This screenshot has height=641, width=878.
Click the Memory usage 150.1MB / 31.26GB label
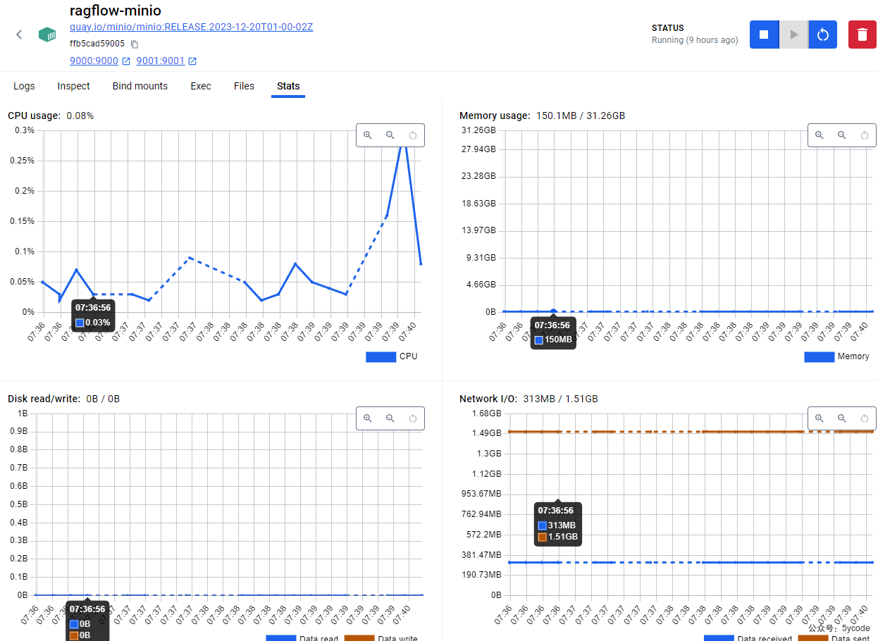542,116
